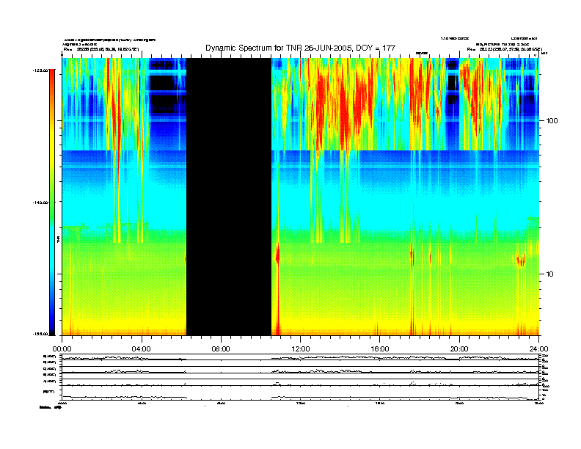Screen dimensions: 581x449
Task: Click the 20:00 time axis label
Action: pyautogui.click(x=459, y=349)
